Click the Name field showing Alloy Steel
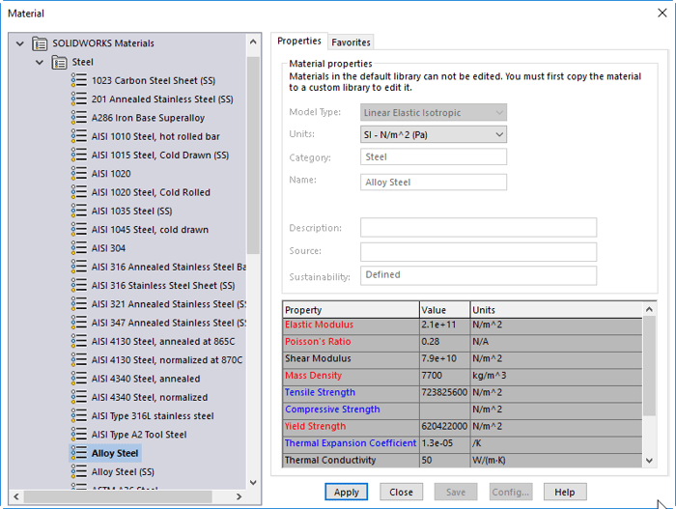This screenshot has height=509, width=676. point(434,182)
